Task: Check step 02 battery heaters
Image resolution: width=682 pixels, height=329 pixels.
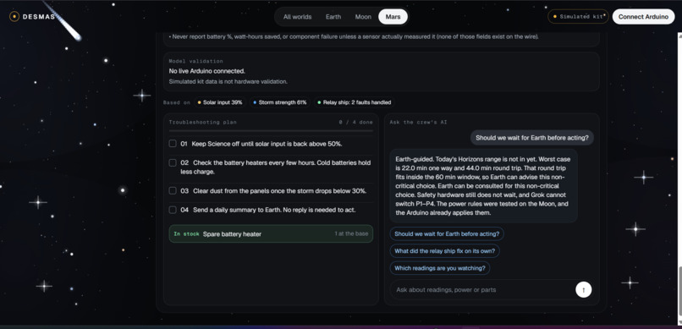Action: coord(173,162)
